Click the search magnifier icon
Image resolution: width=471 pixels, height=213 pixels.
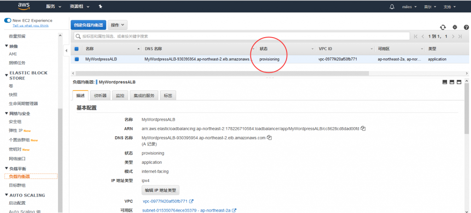[x=78, y=36]
